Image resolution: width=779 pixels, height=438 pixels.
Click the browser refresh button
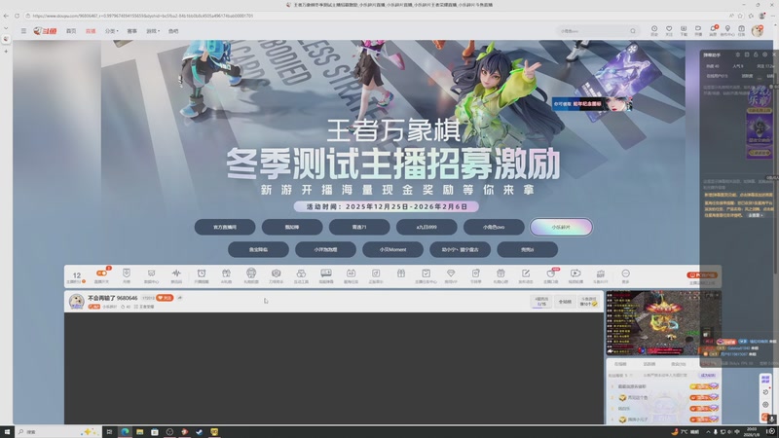click(x=17, y=16)
